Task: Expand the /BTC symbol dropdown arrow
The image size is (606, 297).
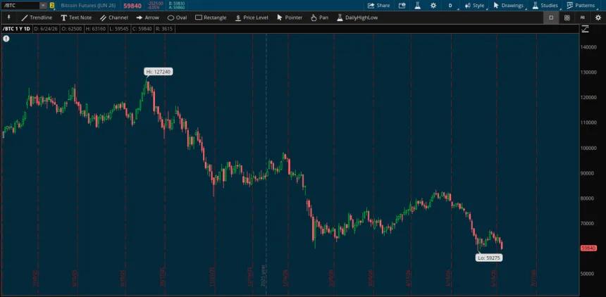Action: (x=43, y=6)
